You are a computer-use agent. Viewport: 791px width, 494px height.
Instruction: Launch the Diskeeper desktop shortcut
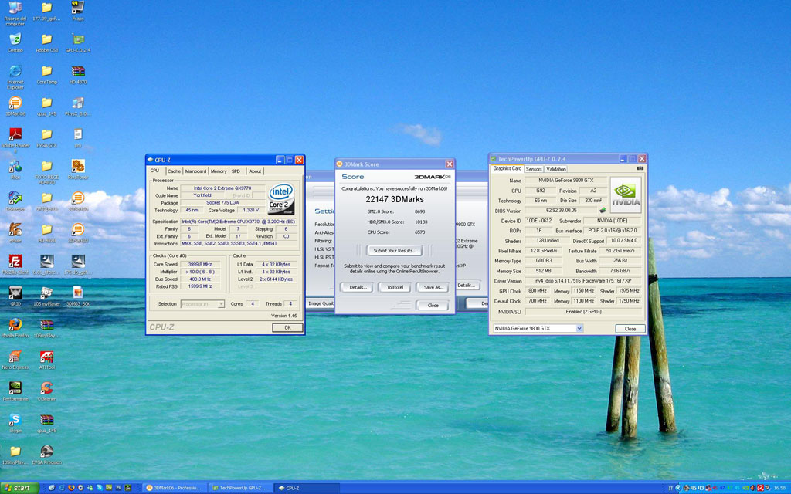click(15, 201)
